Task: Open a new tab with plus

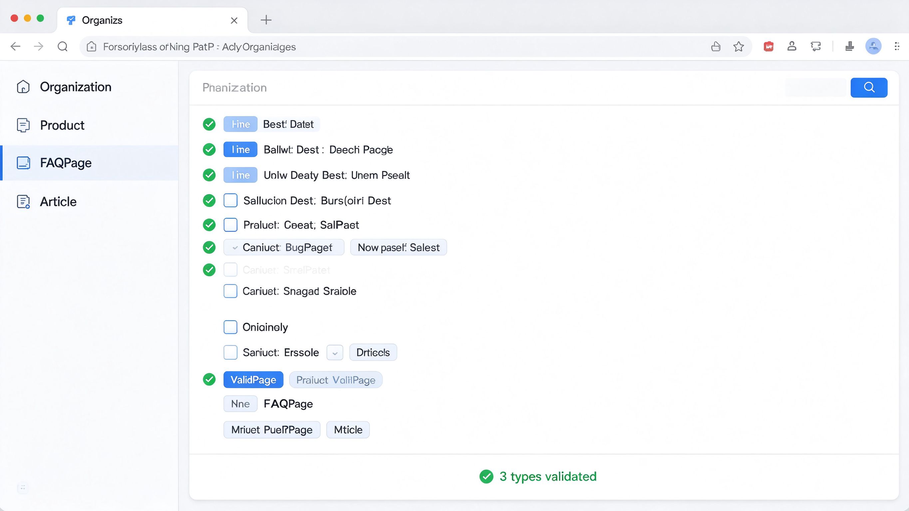Action: click(266, 20)
